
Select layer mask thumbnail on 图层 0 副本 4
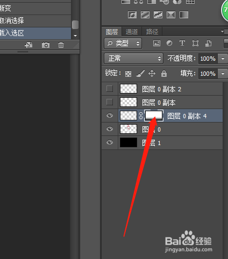(x=154, y=116)
